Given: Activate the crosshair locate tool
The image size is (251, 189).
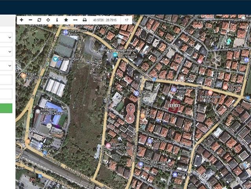Looking at the screenshot, I should point(48,20).
